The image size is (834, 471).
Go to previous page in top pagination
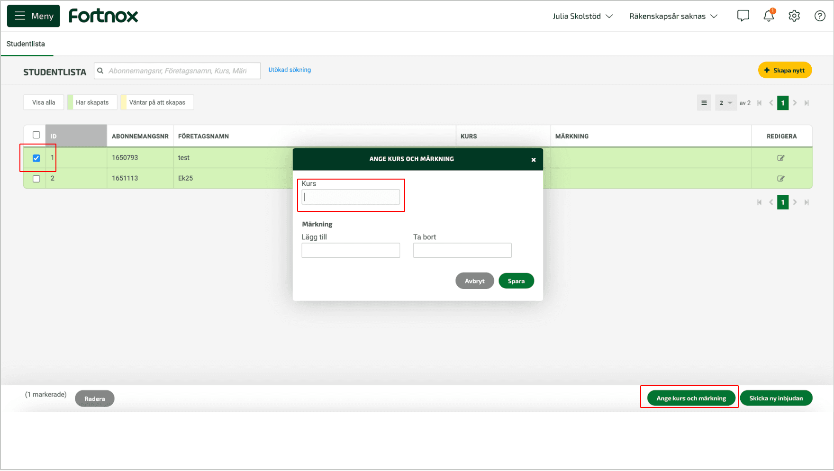(x=771, y=103)
